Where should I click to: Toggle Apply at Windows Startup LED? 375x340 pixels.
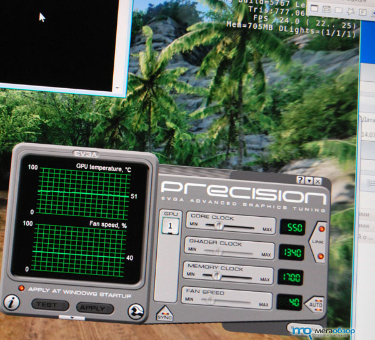click(21, 288)
